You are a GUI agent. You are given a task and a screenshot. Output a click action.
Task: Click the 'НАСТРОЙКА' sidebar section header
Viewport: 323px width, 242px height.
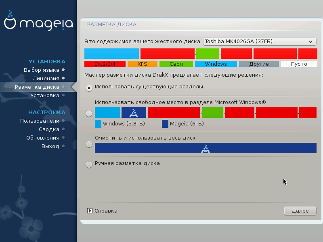(47, 113)
